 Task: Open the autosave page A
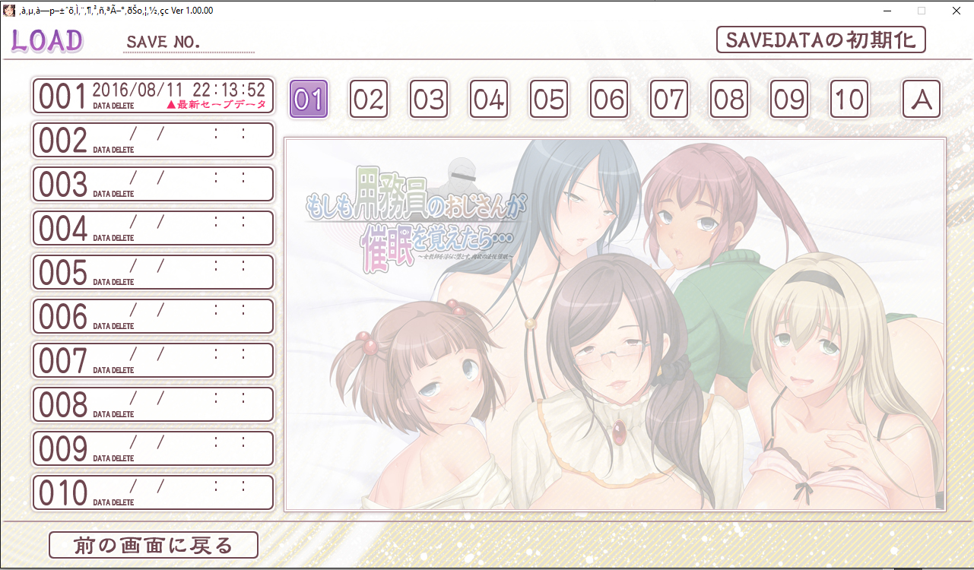(x=922, y=99)
